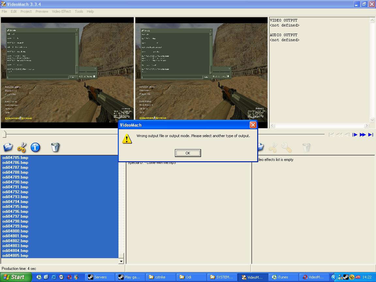This screenshot has width=376, height=282.
Task: Click the recycle bin icon above the file list
Action: (x=55, y=147)
